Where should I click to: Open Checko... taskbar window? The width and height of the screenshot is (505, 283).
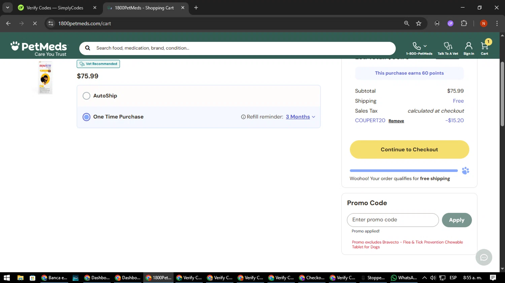[312, 278]
